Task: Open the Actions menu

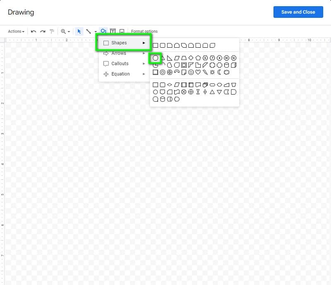Action: click(x=16, y=31)
